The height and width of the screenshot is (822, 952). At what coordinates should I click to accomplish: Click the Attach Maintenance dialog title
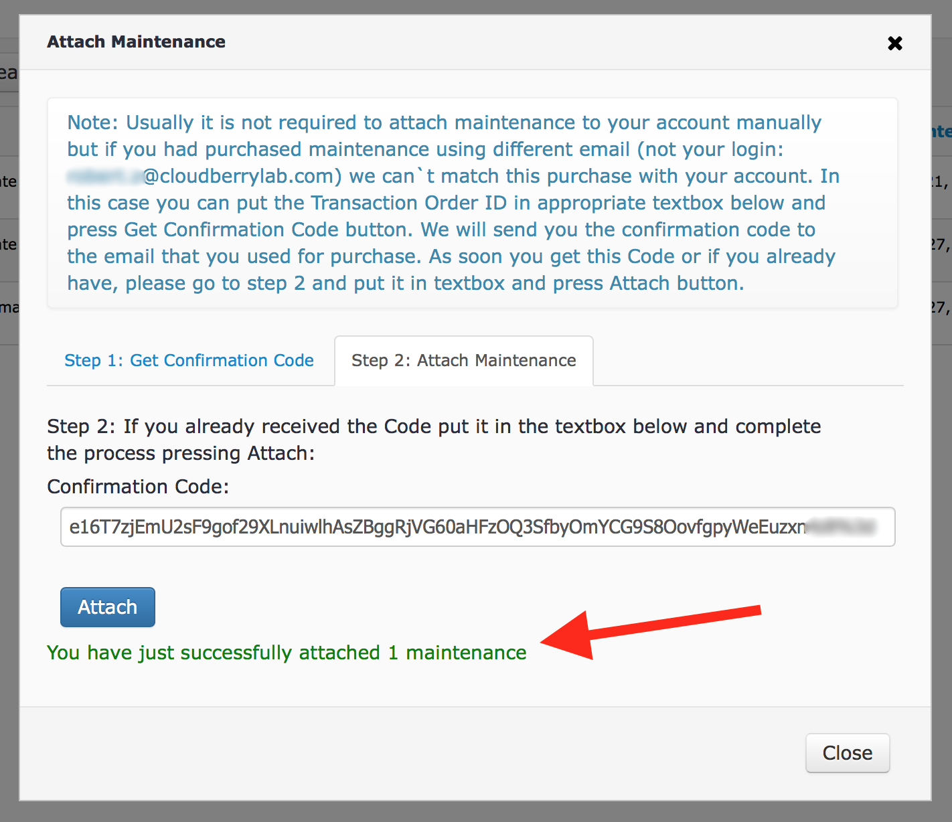coord(136,42)
